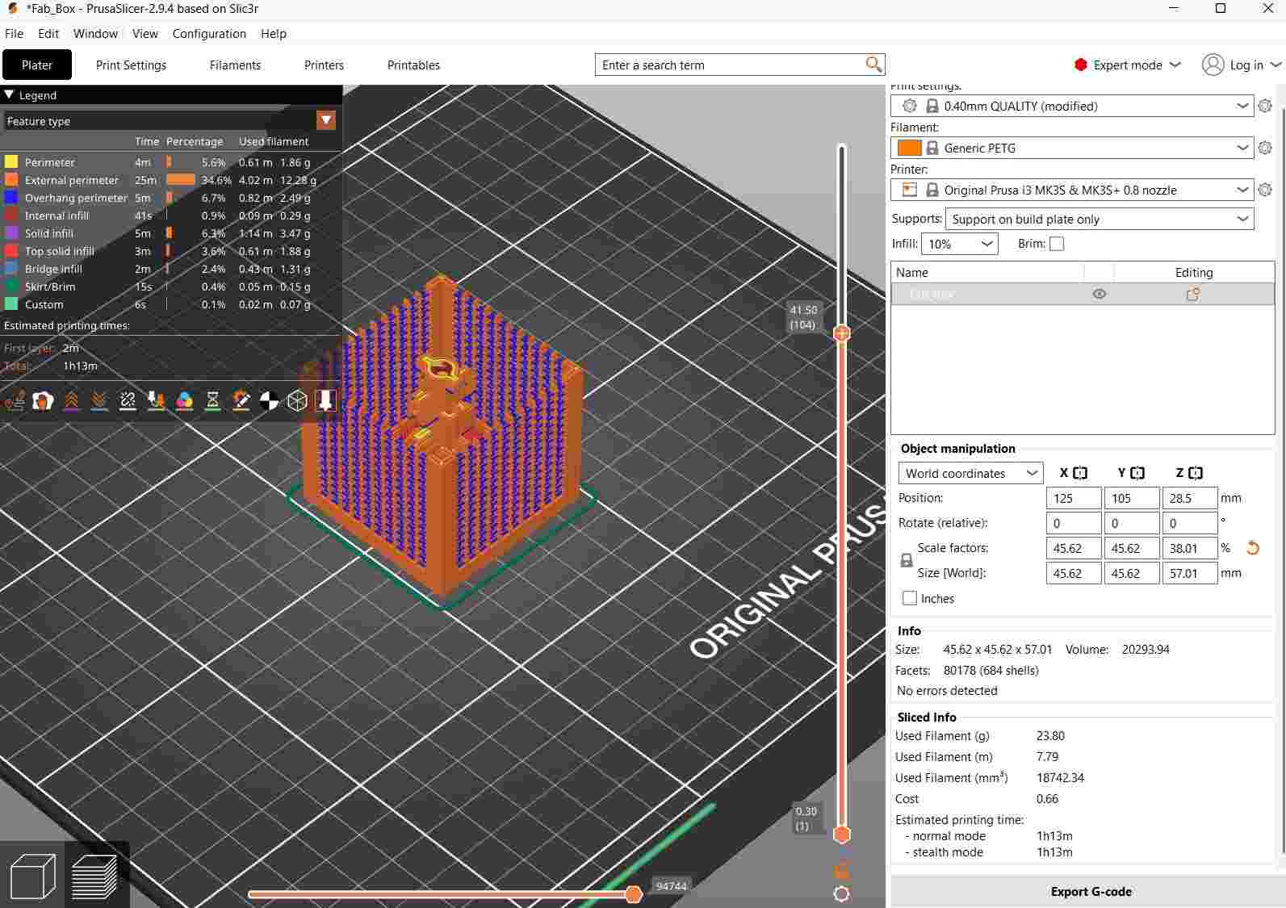Image resolution: width=1286 pixels, height=908 pixels.
Task: Switch to Filaments tab
Action: coord(235,65)
